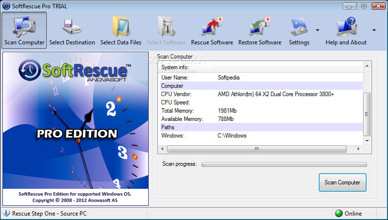
Task: Select the AMD Athlon processor value
Action: [276, 94]
